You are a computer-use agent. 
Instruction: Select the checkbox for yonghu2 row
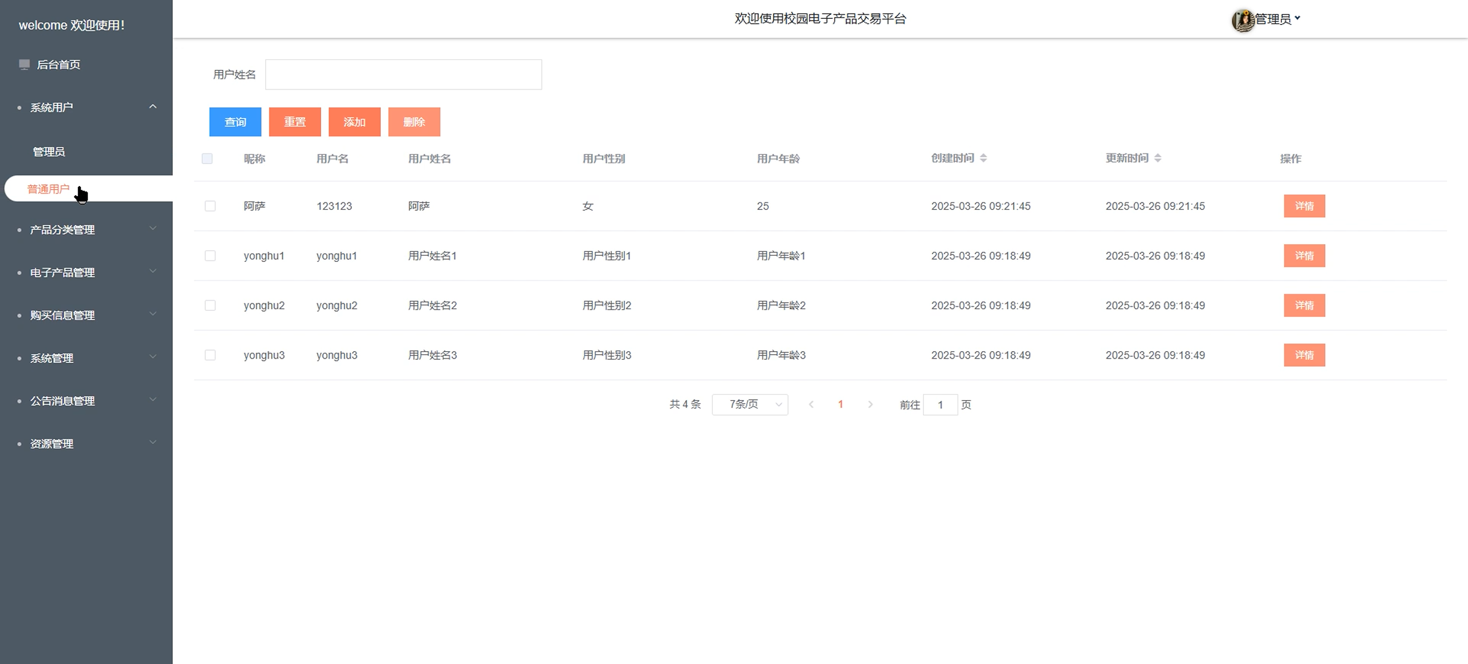(210, 305)
